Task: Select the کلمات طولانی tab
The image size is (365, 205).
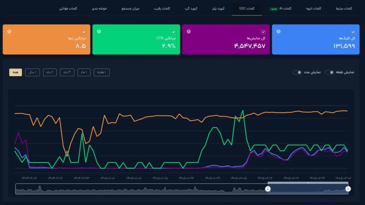Action: pyautogui.click(x=68, y=9)
